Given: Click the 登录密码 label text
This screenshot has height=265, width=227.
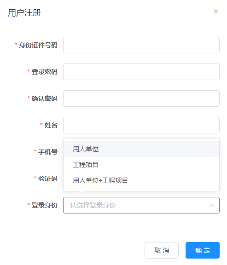Looking at the screenshot, I should (x=45, y=72).
